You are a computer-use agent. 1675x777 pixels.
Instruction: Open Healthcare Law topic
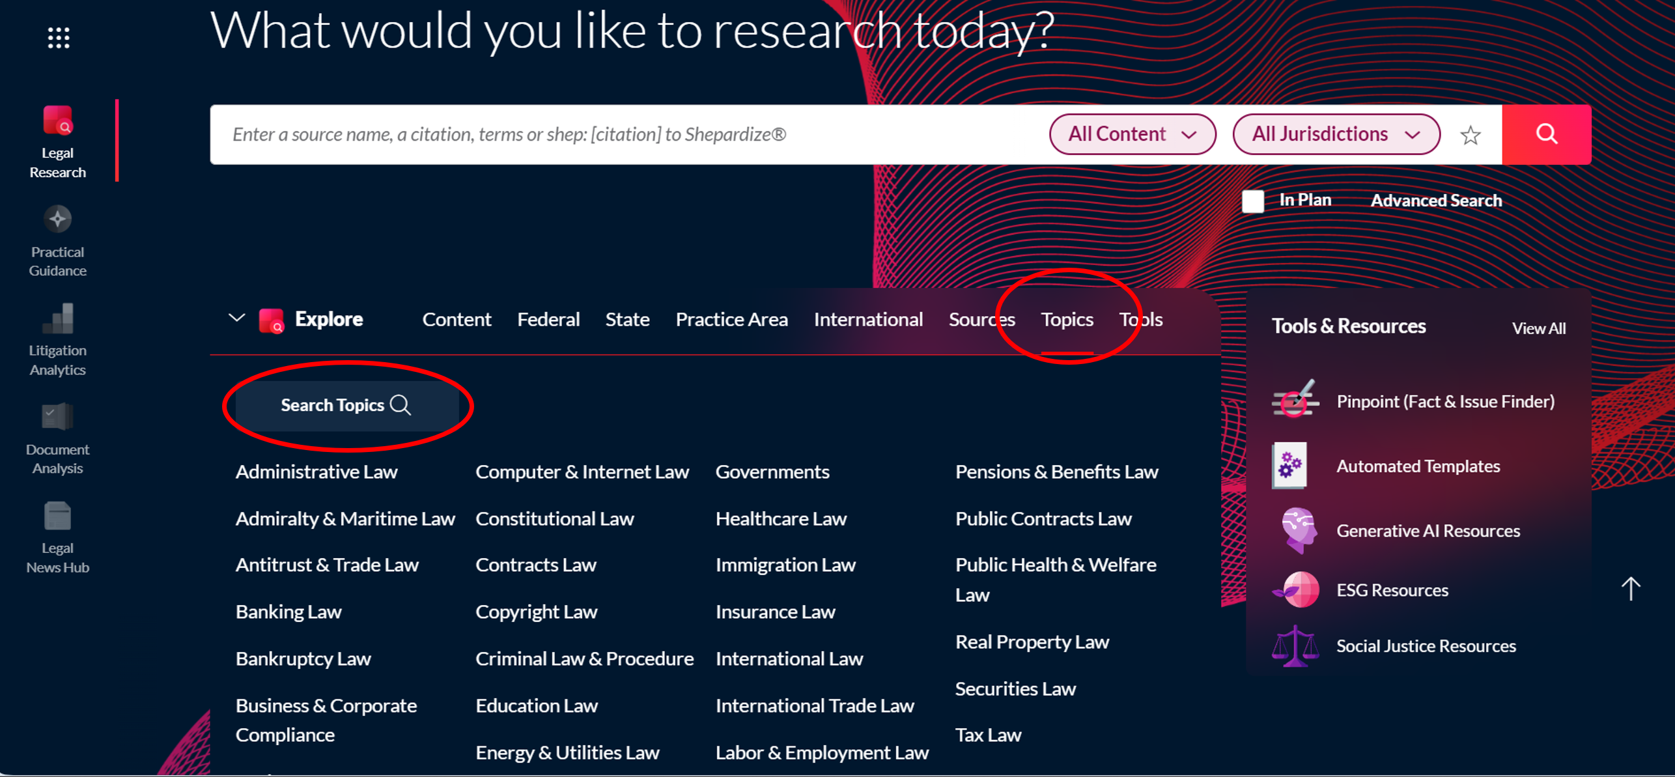(781, 518)
